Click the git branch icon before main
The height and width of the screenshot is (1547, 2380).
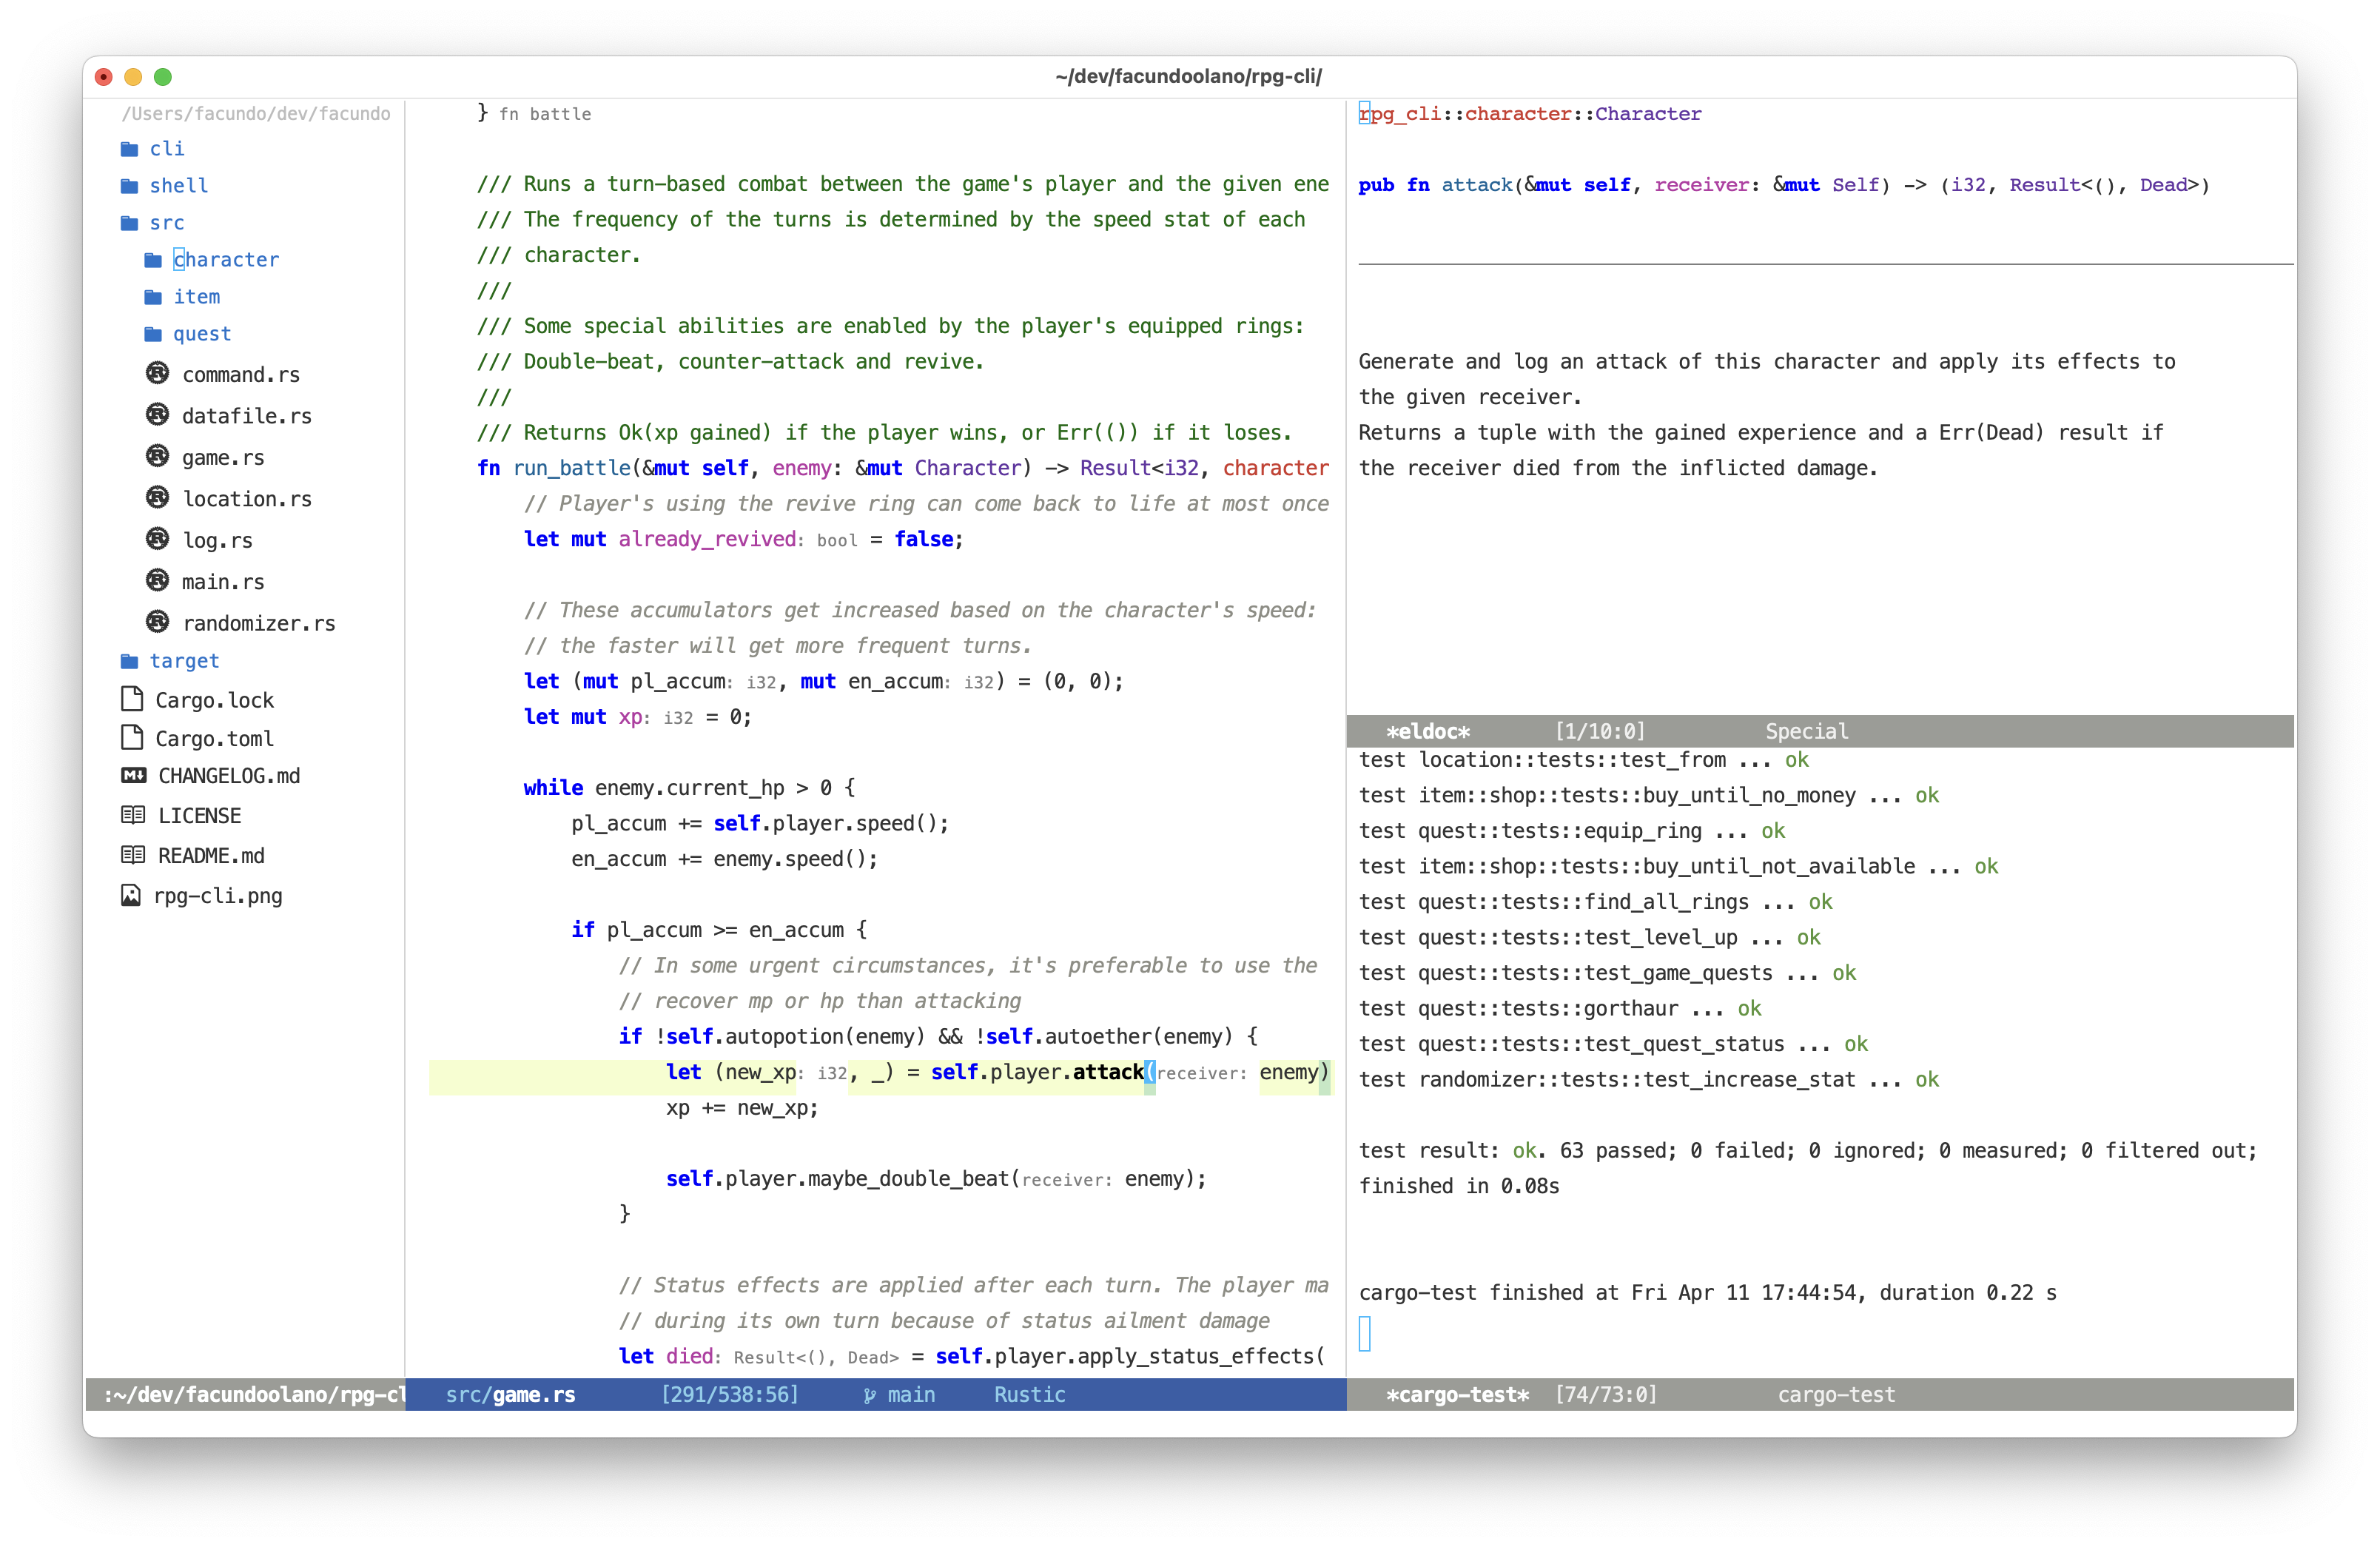pyautogui.click(x=870, y=1395)
